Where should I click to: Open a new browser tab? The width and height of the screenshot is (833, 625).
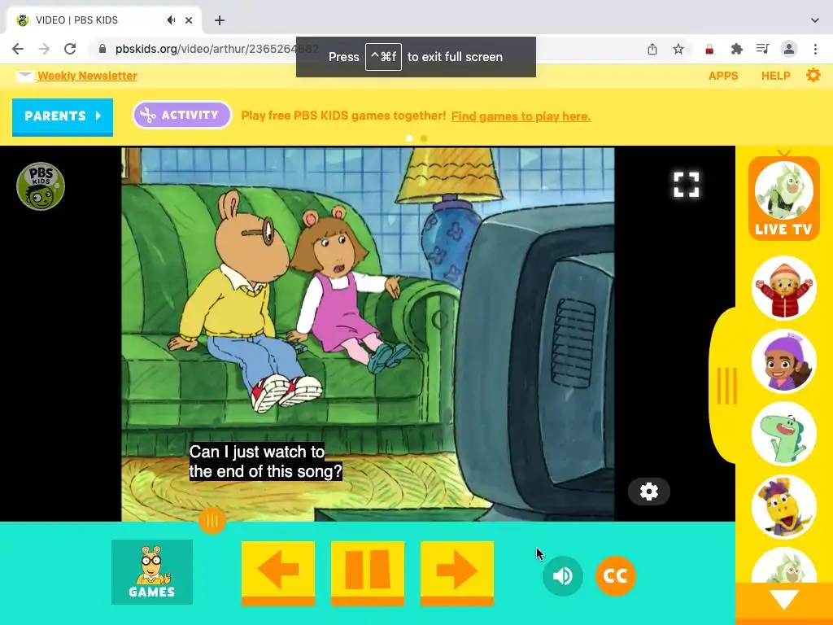point(220,20)
